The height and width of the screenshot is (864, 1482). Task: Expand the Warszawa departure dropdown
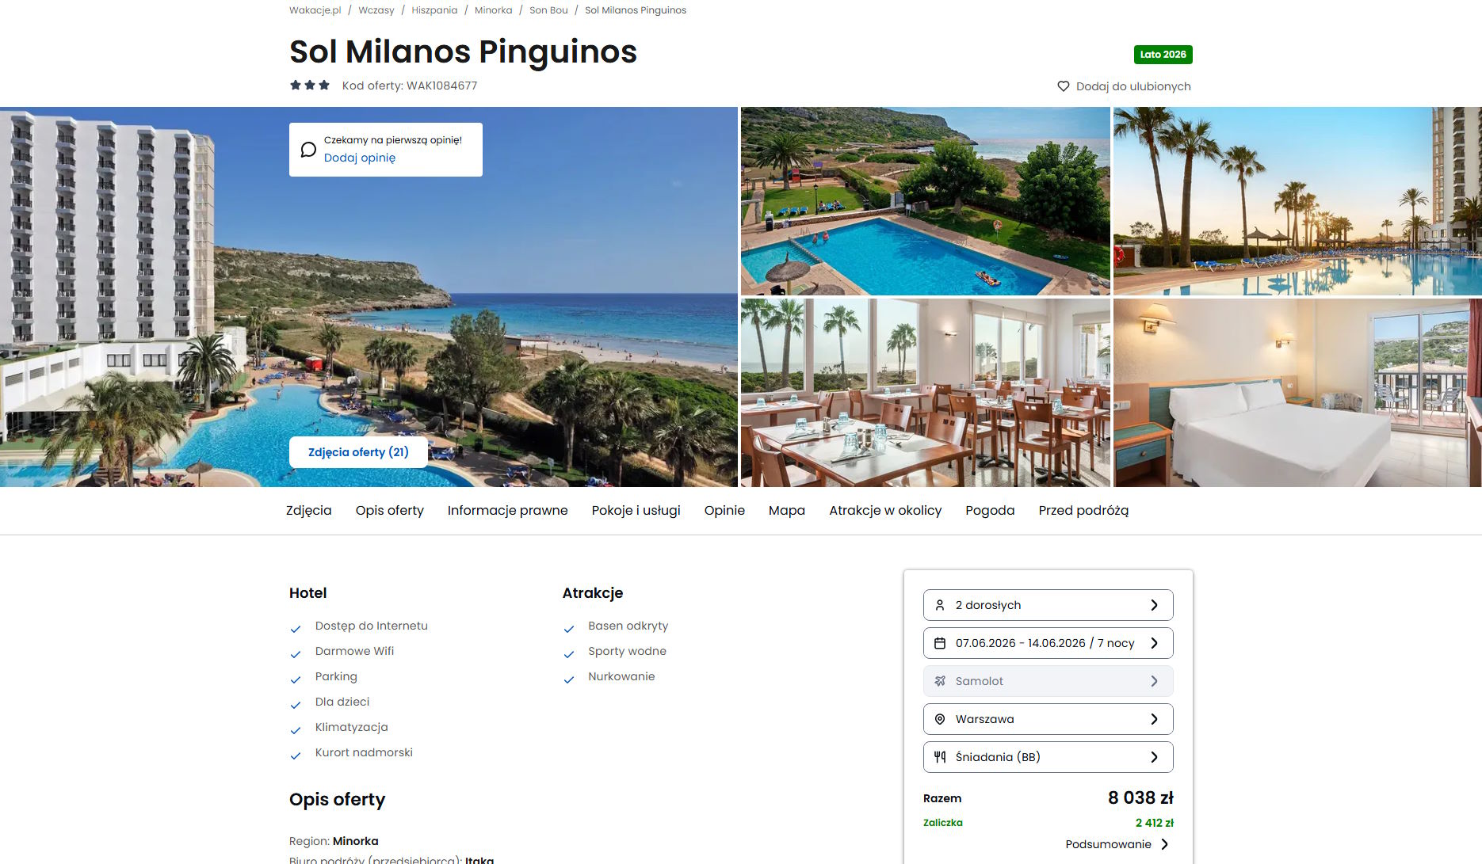(x=1048, y=719)
